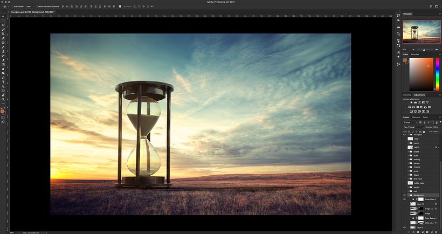The height and width of the screenshot is (234, 442).
Task: Select the Pen tool
Action: coord(3,78)
